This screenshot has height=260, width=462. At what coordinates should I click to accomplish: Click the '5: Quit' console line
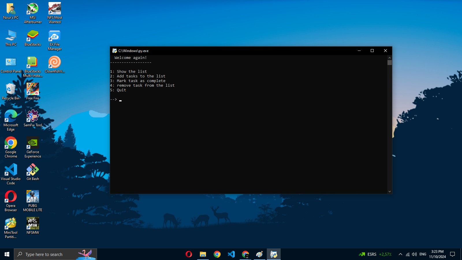pyautogui.click(x=118, y=90)
